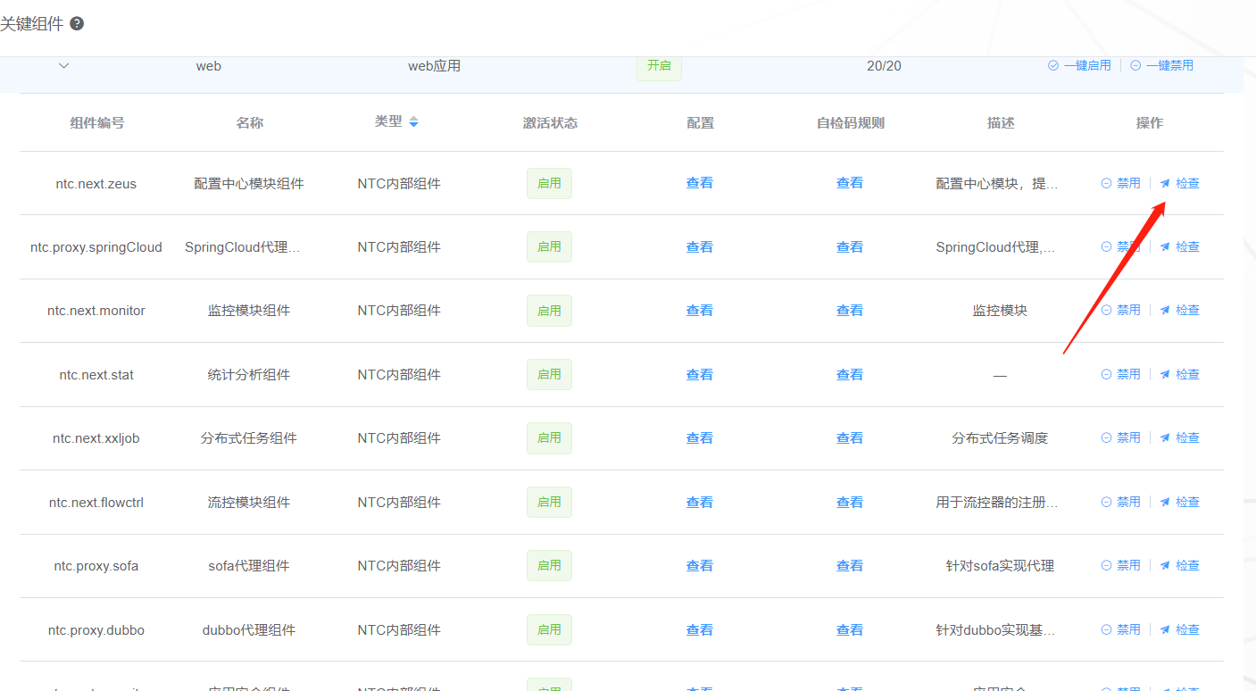Click the 组件编号 column header

96,123
